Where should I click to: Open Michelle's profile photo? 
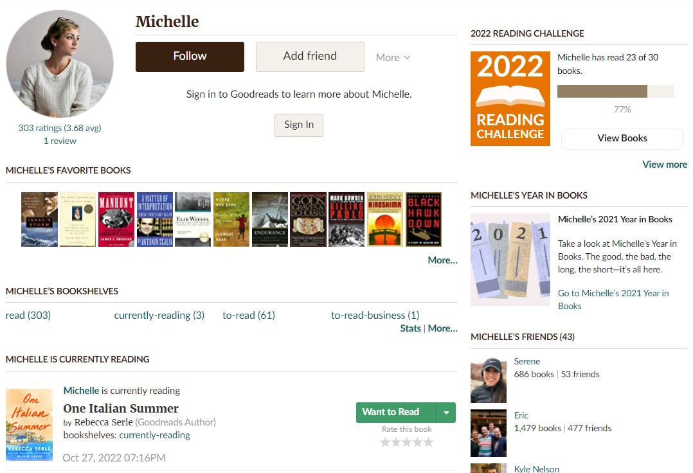(60, 64)
